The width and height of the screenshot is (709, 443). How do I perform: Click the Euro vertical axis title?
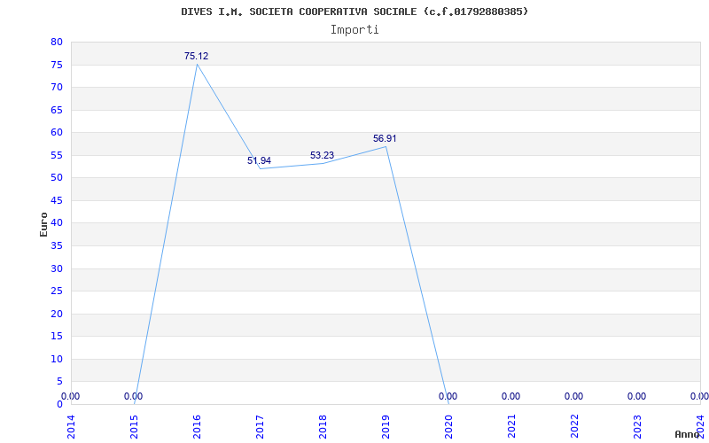pos(43,224)
